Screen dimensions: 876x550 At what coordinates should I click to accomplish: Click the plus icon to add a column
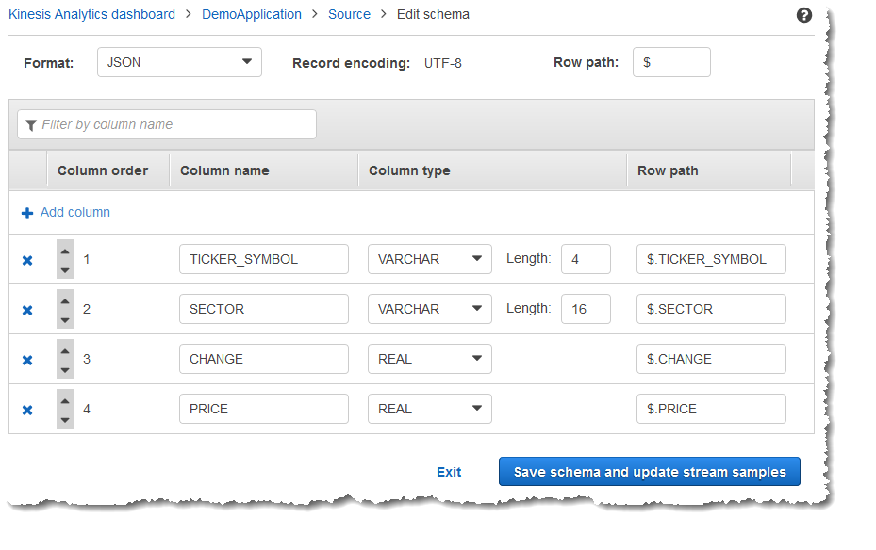click(x=26, y=212)
